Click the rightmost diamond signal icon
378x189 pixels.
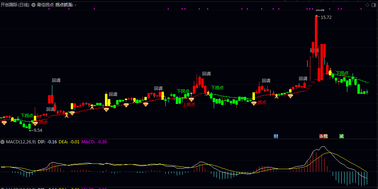pyautogui.click(x=290, y=96)
